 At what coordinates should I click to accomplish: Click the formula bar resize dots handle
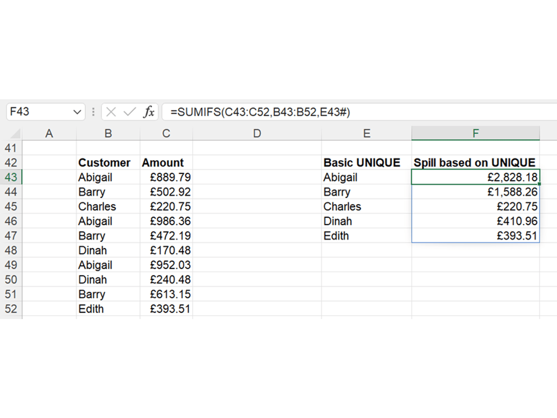pos(93,112)
